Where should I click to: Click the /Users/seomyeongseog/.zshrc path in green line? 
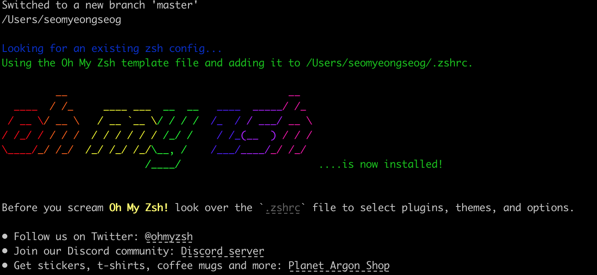(389, 63)
